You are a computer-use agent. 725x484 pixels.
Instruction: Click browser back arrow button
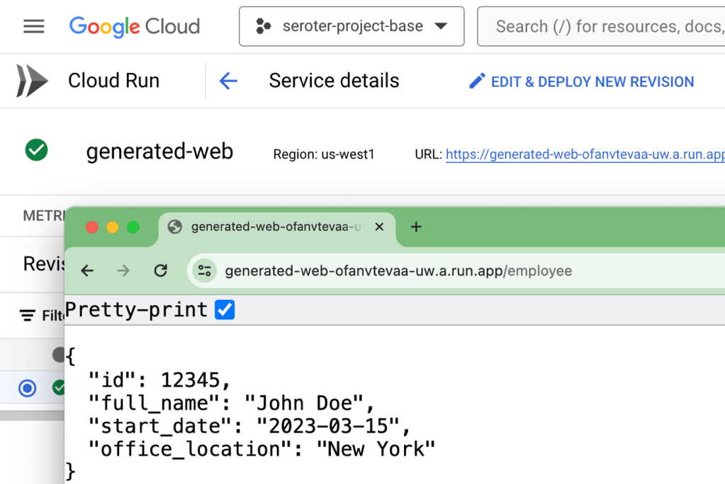click(x=87, y=270)
